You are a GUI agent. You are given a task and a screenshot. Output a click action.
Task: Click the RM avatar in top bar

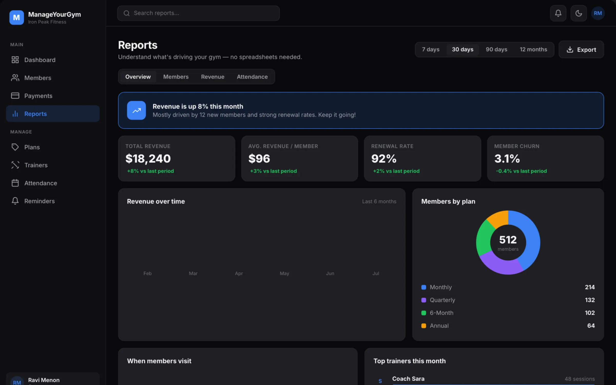[598, 13]
